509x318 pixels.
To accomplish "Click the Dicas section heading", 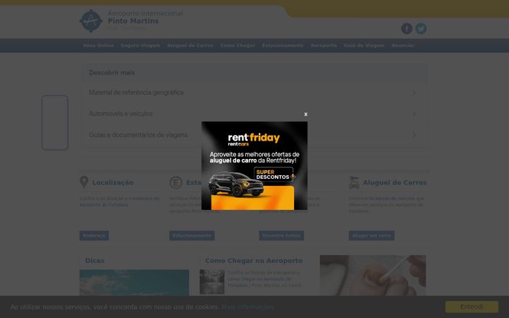I will click(95, 261).
